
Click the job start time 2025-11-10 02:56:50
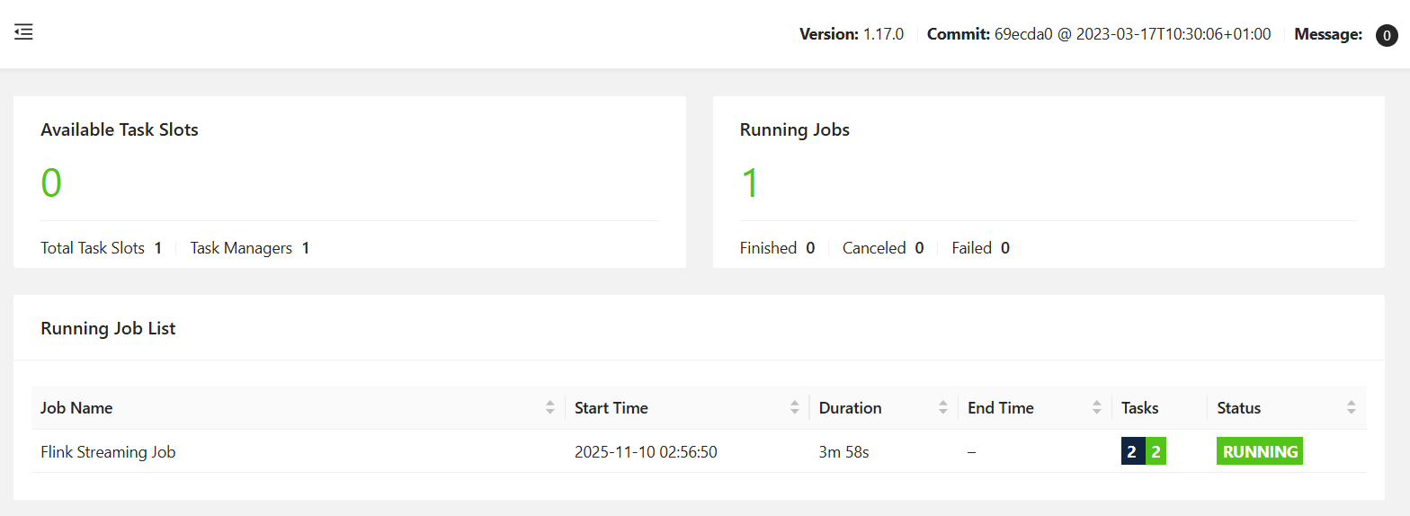pos(646,452)
